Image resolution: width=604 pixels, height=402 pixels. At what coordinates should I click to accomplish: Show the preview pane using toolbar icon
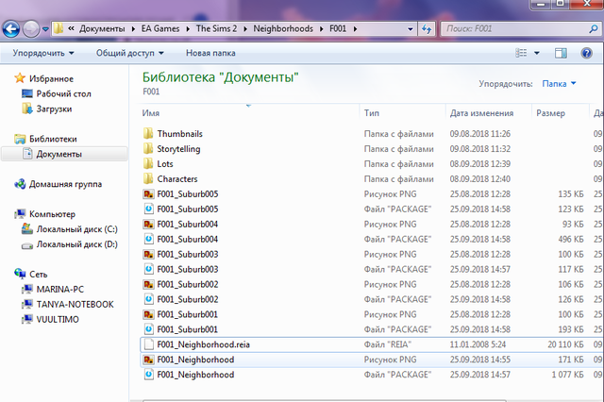point(561,54)
